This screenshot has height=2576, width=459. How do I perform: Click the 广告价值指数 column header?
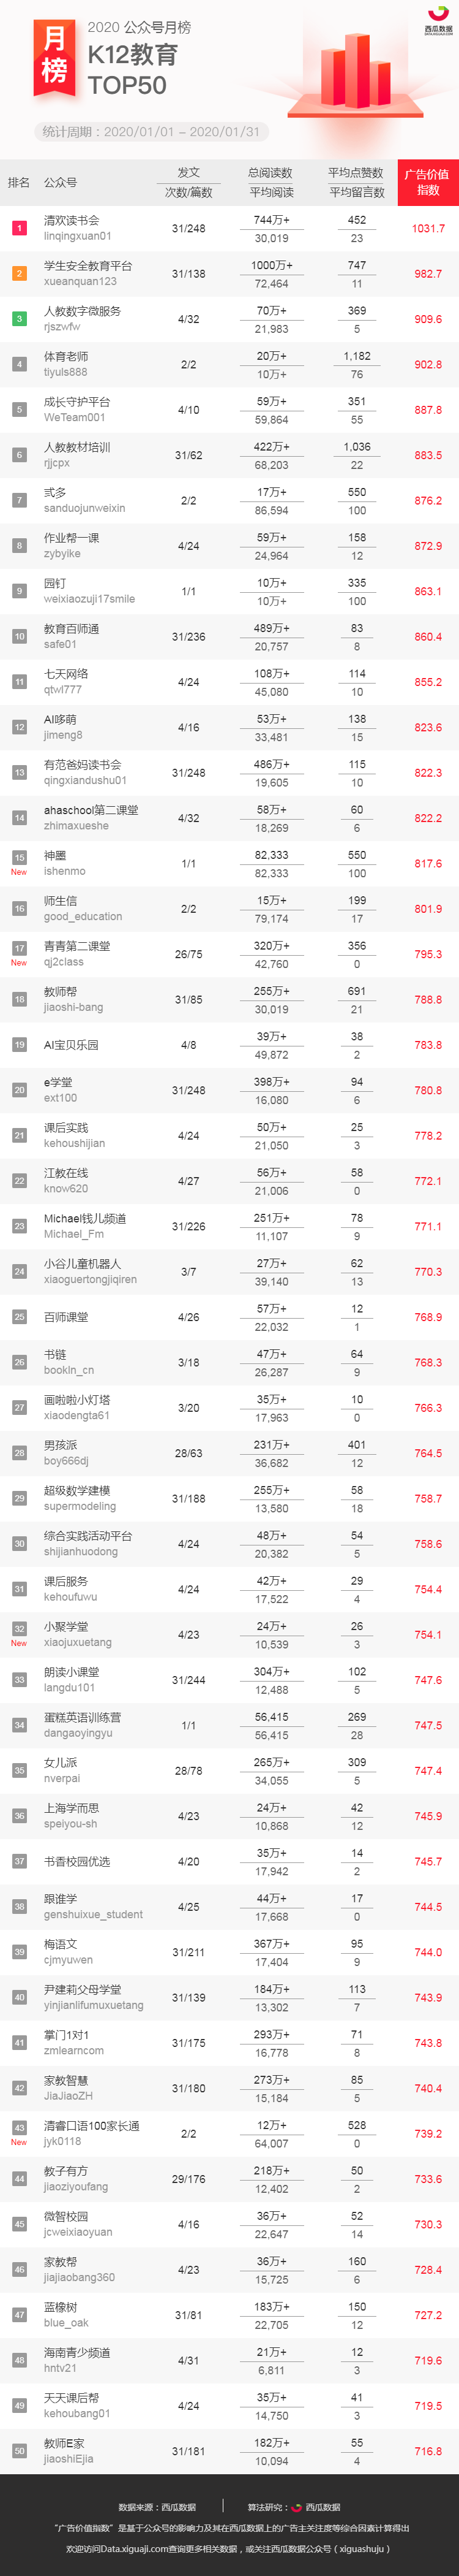tap(428, 182)
